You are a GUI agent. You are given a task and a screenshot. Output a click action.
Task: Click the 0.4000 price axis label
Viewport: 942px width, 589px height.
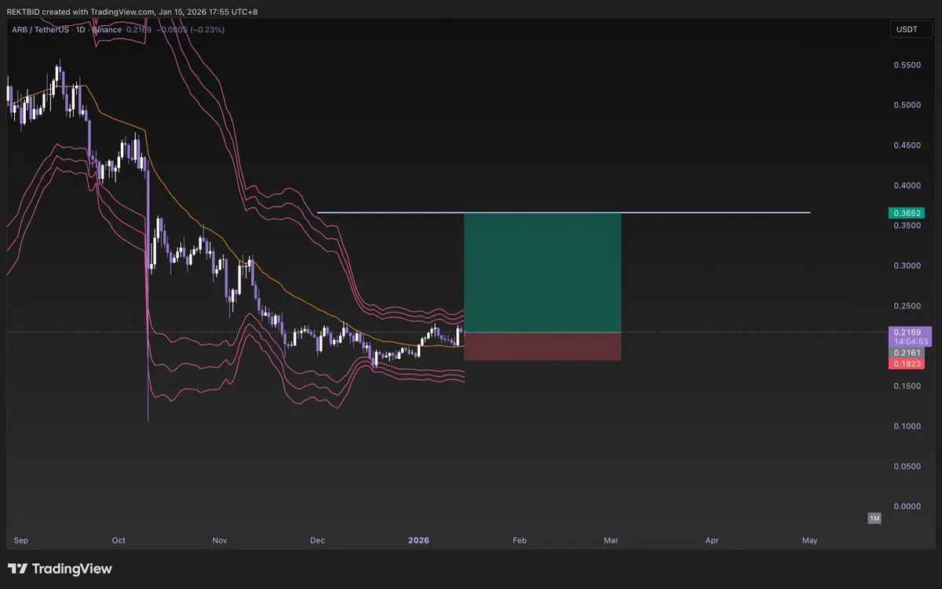[x=906, y=185]
